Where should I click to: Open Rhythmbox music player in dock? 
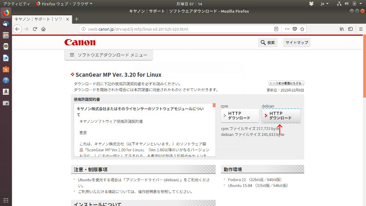(x=6, y=47)
